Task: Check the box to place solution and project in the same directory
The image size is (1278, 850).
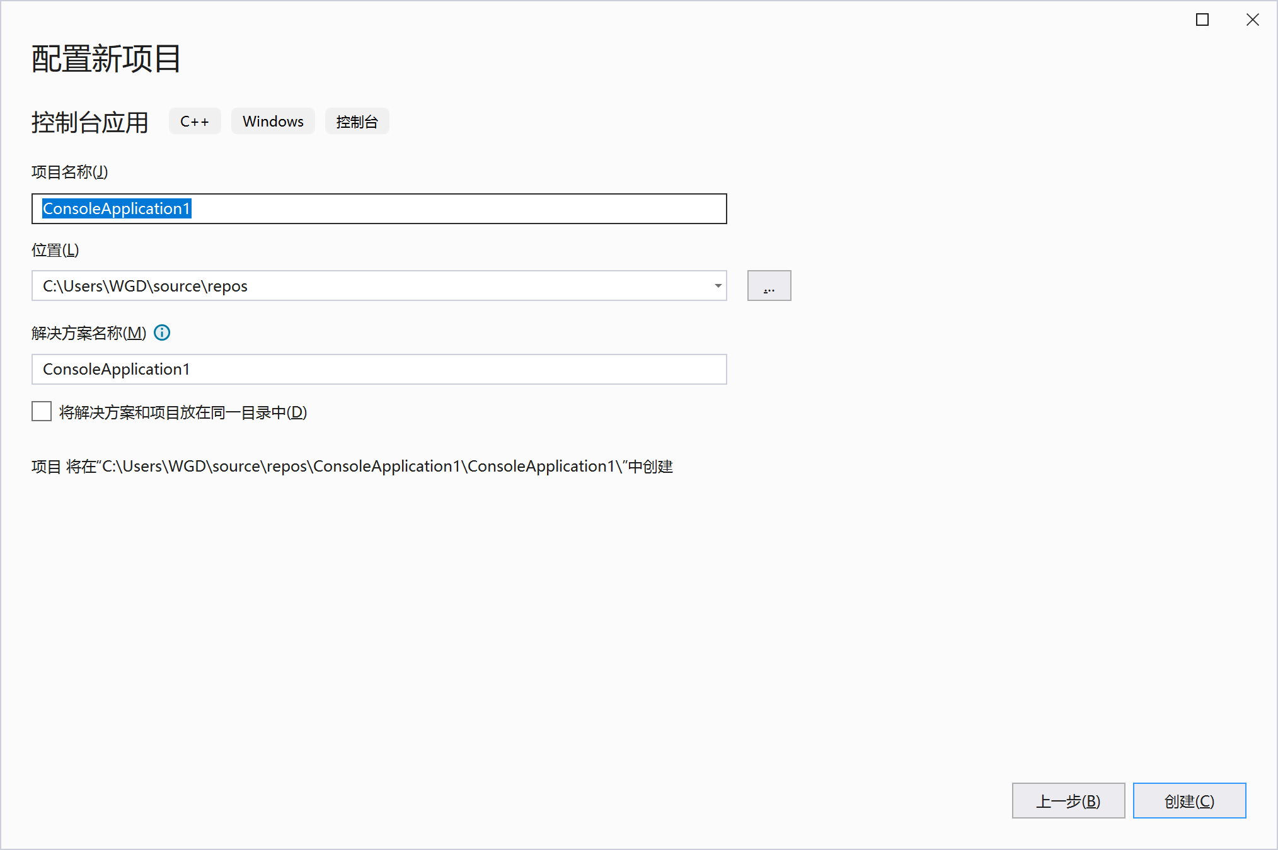Action: [x=42, y=412]
